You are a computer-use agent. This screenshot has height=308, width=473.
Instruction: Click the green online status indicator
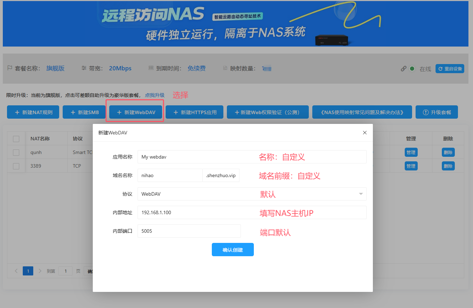pos(412,69)
